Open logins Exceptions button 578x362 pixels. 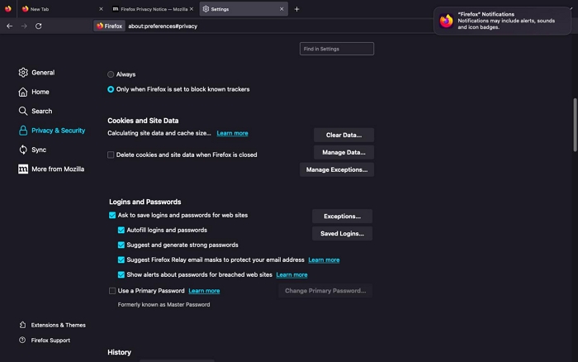click(x=342, y=217)
